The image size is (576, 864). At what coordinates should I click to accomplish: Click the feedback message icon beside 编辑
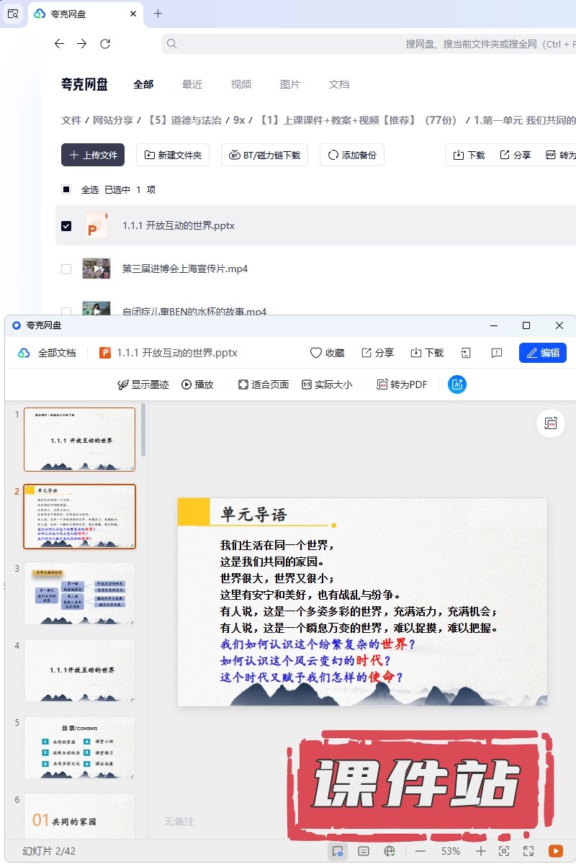tap(496, 353)
